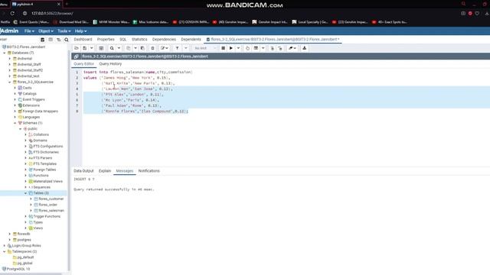
Task: Click the Save File icon in query toolbar
Action: point(85,48)
